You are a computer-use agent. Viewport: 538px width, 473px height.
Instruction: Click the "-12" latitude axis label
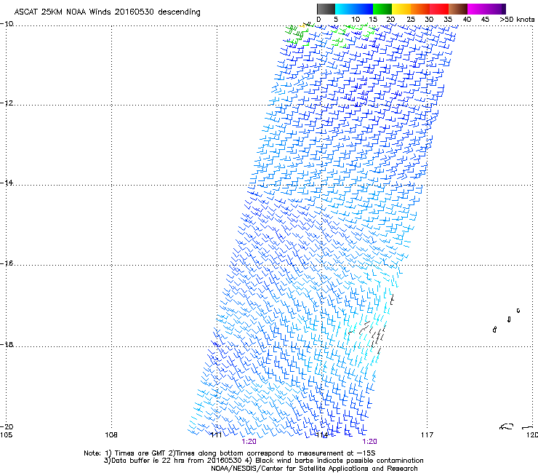[x=7, y=103]
